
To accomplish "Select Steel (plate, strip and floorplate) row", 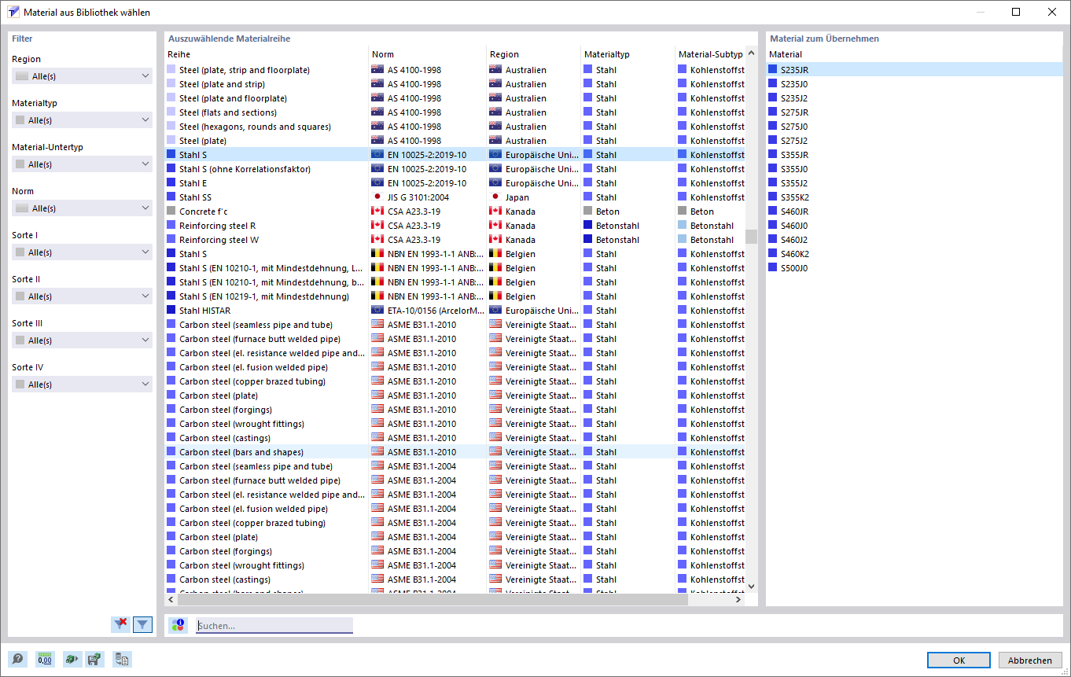I will [455, 70].
